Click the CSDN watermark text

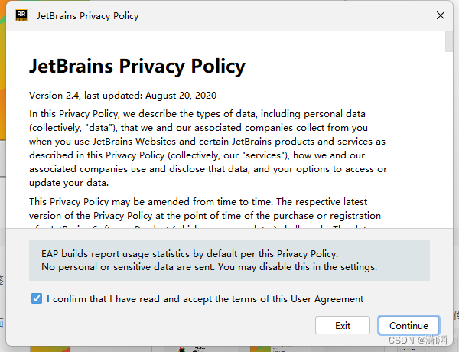[418, 341]
